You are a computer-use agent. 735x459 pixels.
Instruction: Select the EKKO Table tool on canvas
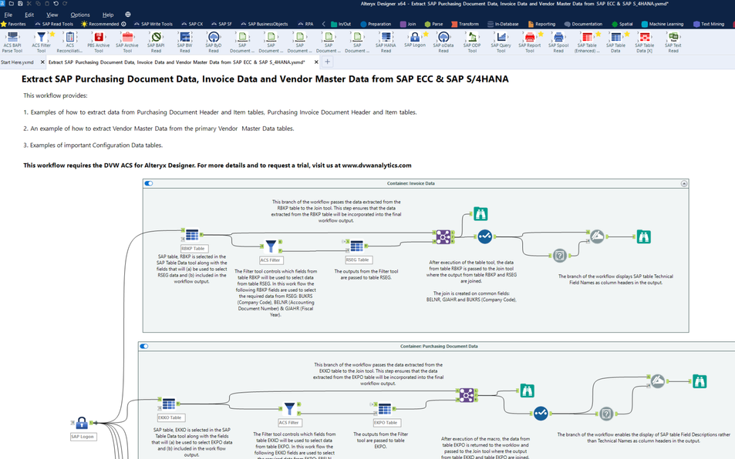click(x=169, y=404)
